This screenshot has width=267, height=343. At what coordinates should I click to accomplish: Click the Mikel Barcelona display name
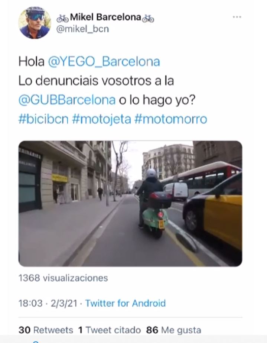coord(105,17)
